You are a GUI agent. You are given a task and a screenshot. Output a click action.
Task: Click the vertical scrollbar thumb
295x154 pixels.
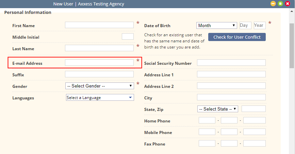[292, 45]
